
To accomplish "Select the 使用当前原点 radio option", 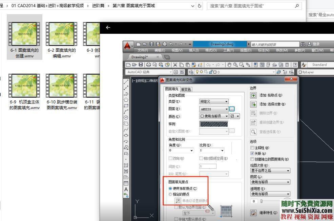I will (x=170, y=189).
